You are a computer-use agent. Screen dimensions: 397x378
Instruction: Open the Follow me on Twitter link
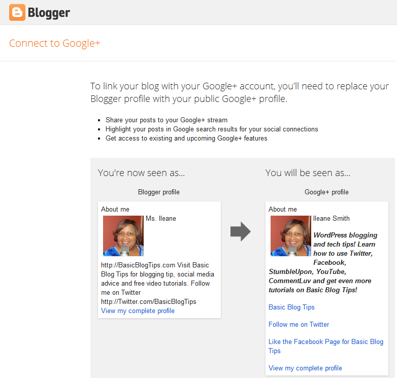point(299,324)
